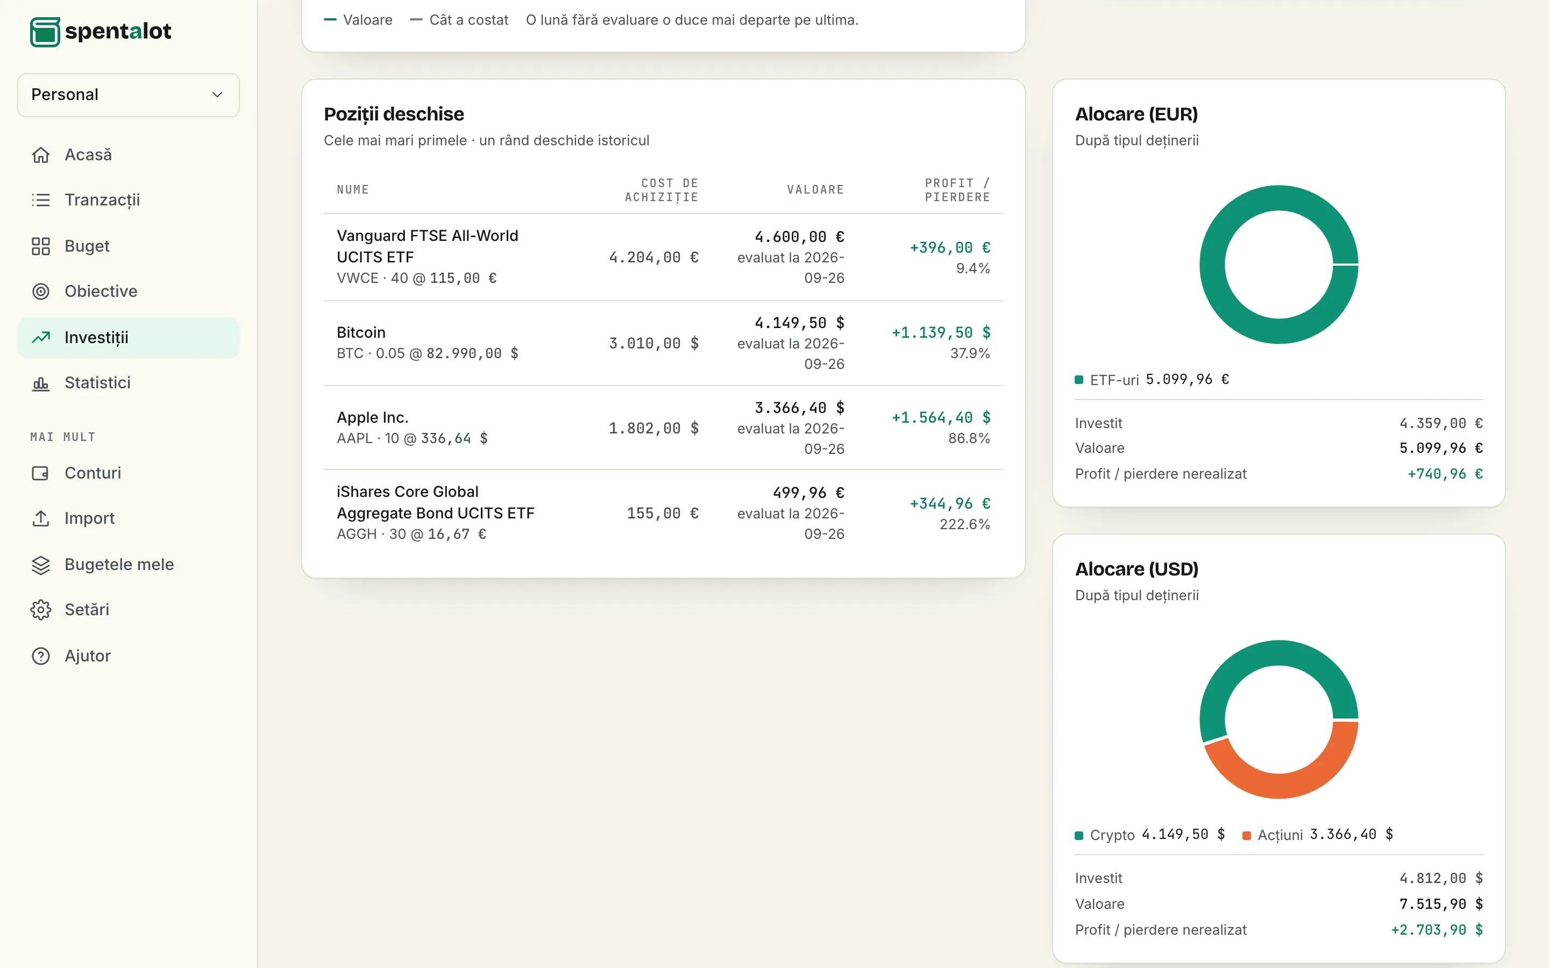Click the Cât a costat legend marker
This screenshot has width=1549, height=968.
pyautogui.click(x=416, y=20)
